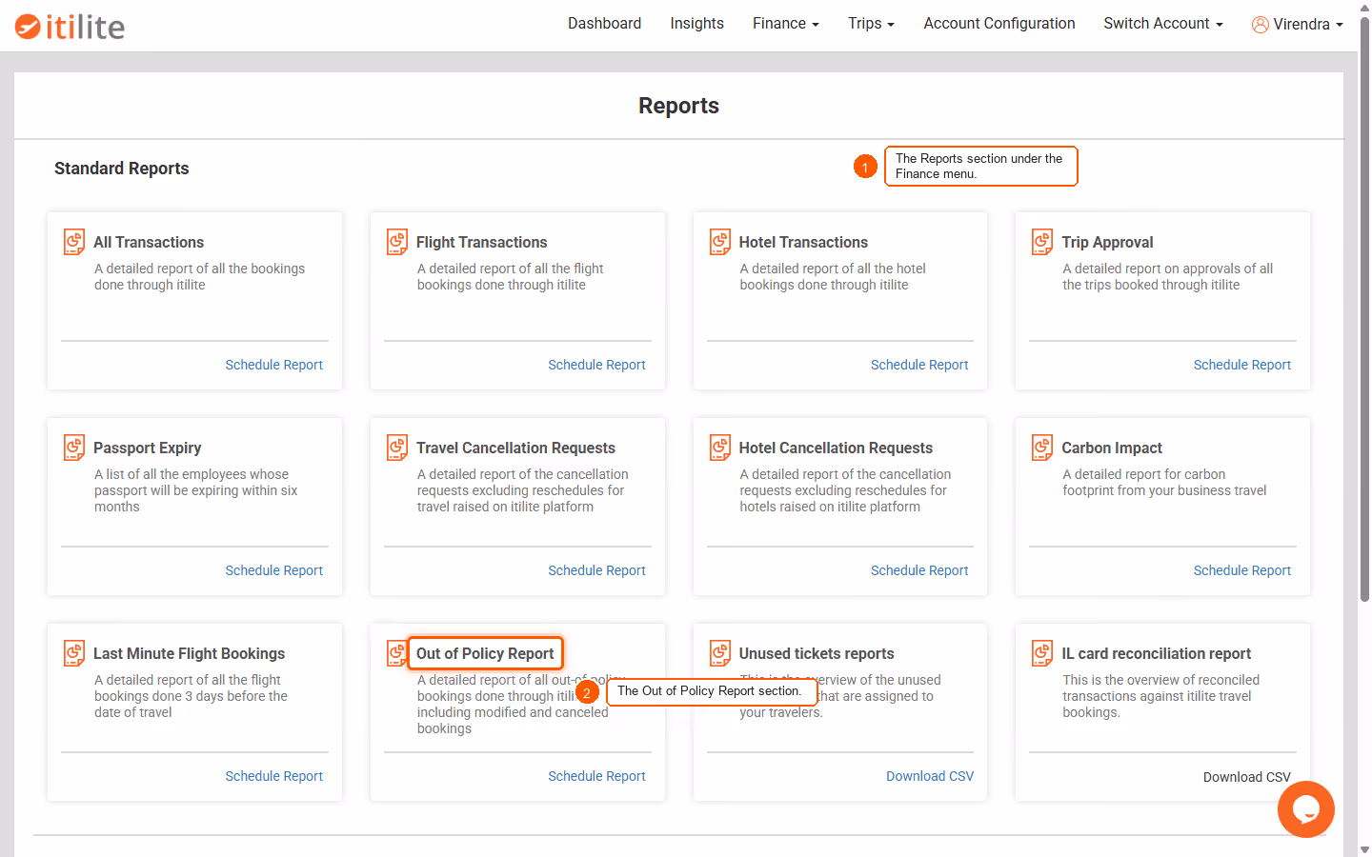Schedule the Carbon Impact report

pos(1241,570)
